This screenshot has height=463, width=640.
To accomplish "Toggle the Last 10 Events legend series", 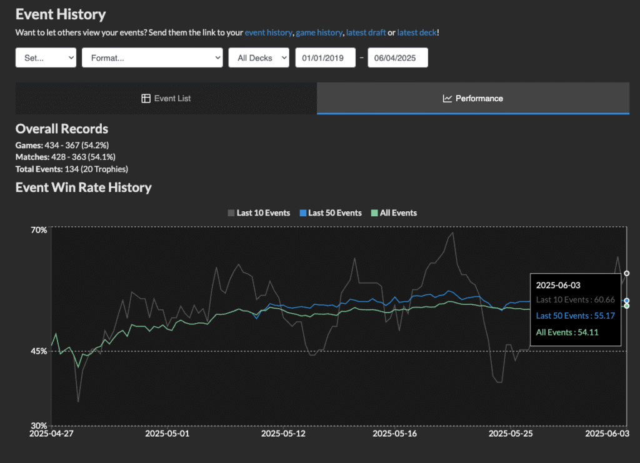I will click(x=263, y=213).
